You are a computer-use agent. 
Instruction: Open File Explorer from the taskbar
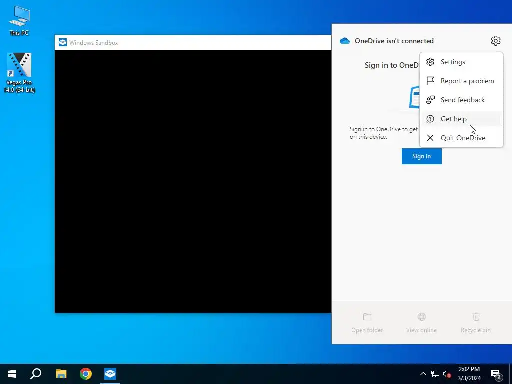click(61, 374)
